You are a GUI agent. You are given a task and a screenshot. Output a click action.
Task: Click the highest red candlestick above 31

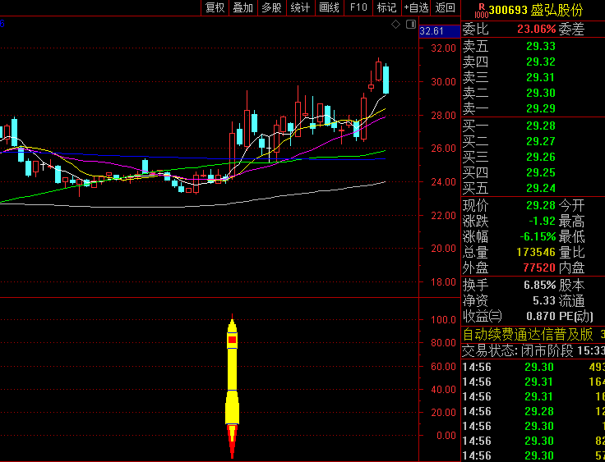[378, 71]
